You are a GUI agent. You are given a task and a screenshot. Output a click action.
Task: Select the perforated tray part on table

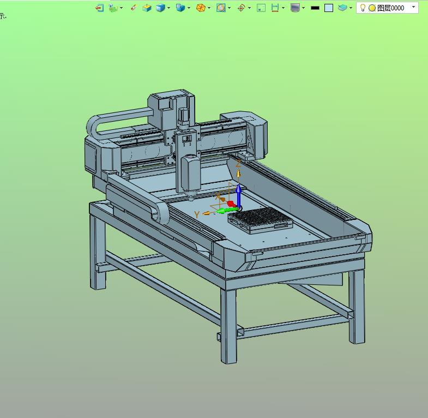[260, 220]
